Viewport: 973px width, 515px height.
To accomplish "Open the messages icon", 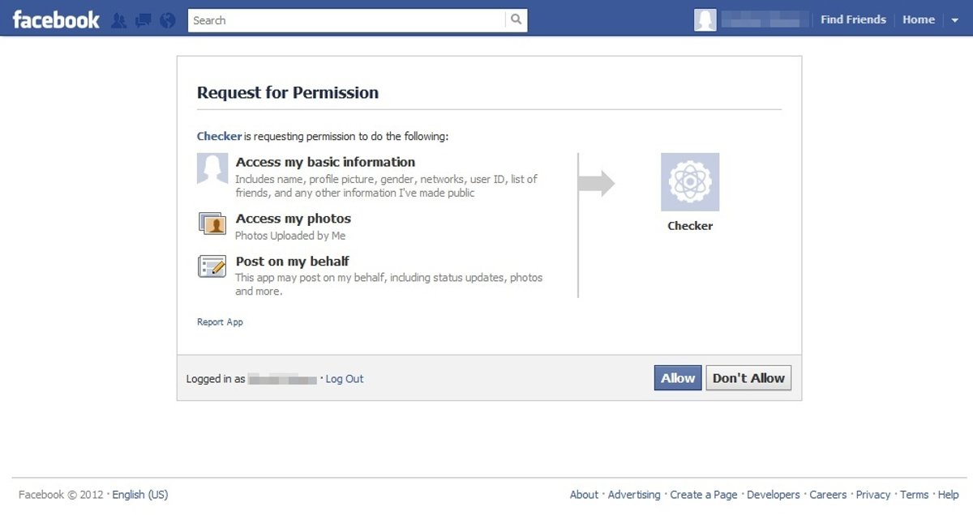I will pyautogui.click(x=143, y=20).
